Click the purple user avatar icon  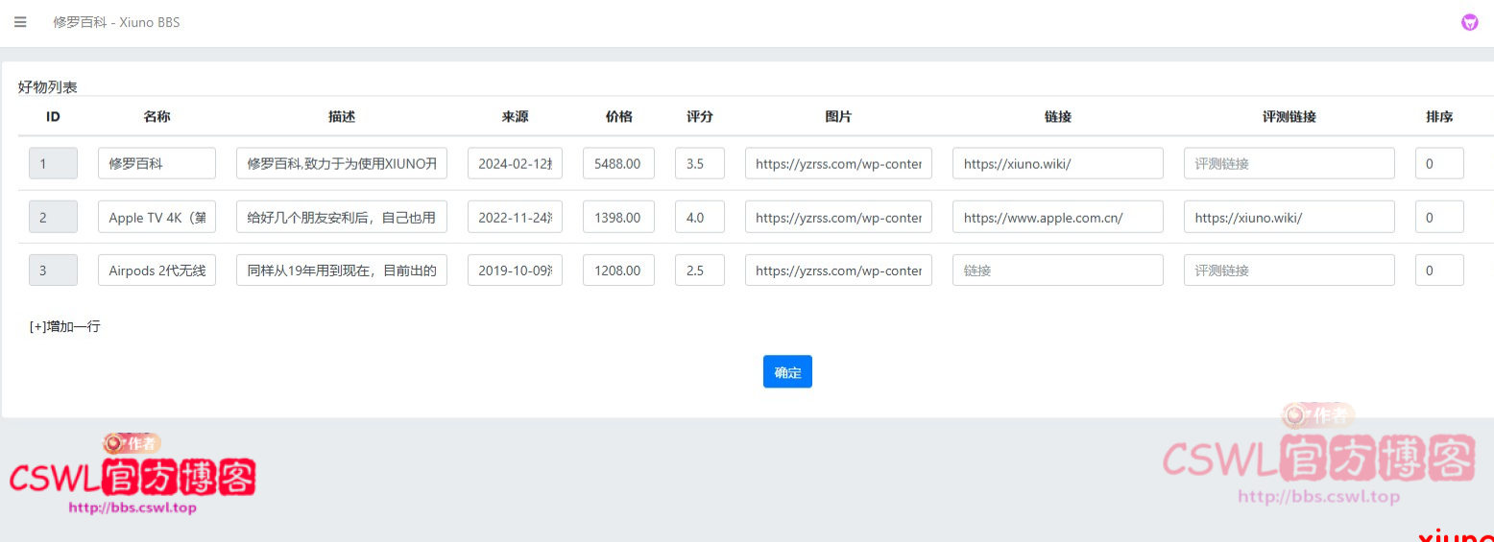click(x=1469, y=22)
